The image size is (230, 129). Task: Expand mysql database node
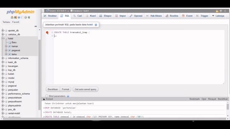coord(3,82)
